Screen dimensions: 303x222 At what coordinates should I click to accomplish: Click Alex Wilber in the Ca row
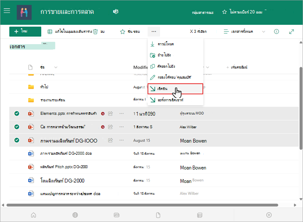(188, 127)
